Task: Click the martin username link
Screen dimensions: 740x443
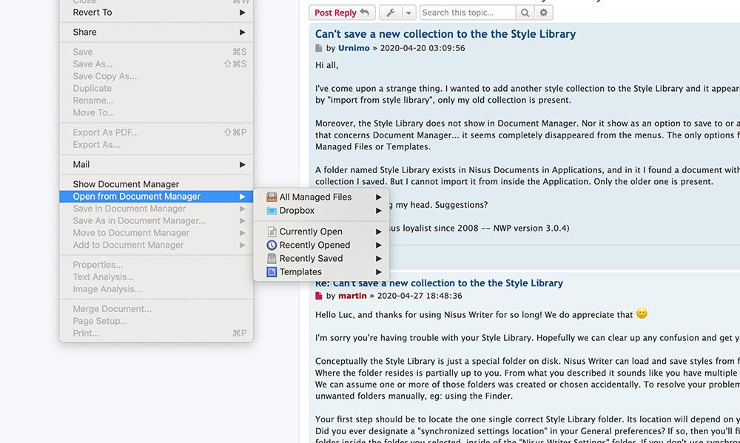Action: pos(353,295)
